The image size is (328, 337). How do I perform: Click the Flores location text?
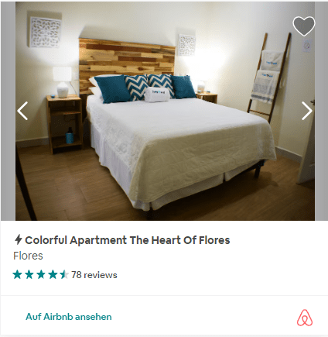(28, 256)
